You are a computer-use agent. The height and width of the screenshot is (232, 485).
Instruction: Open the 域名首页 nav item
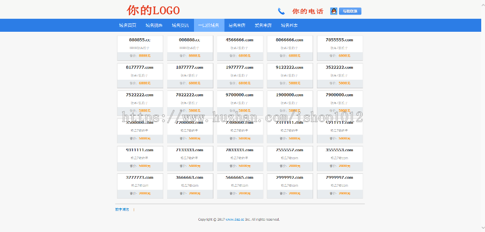[x=127, y=25]
